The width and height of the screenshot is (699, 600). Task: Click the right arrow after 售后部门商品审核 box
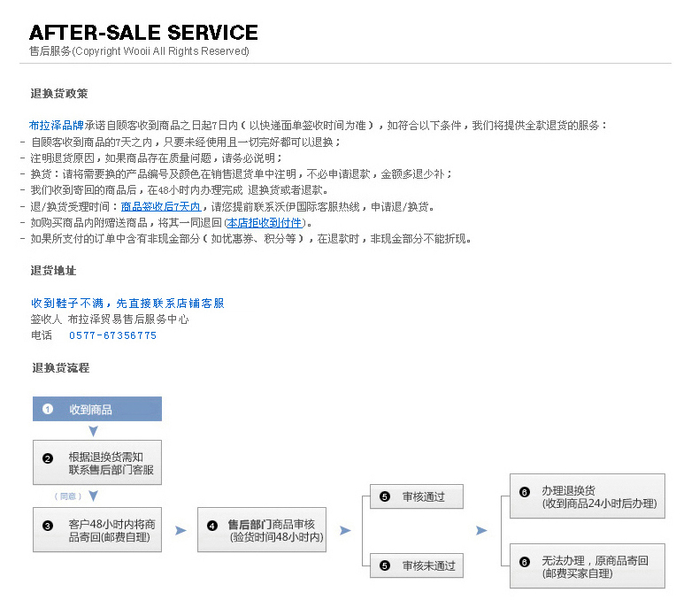coord(345,530)
